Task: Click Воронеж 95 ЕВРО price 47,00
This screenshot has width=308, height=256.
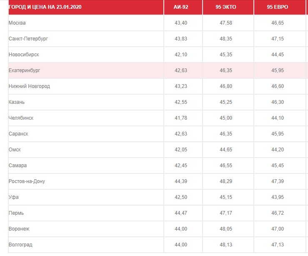Action: [x=278, y=229]
